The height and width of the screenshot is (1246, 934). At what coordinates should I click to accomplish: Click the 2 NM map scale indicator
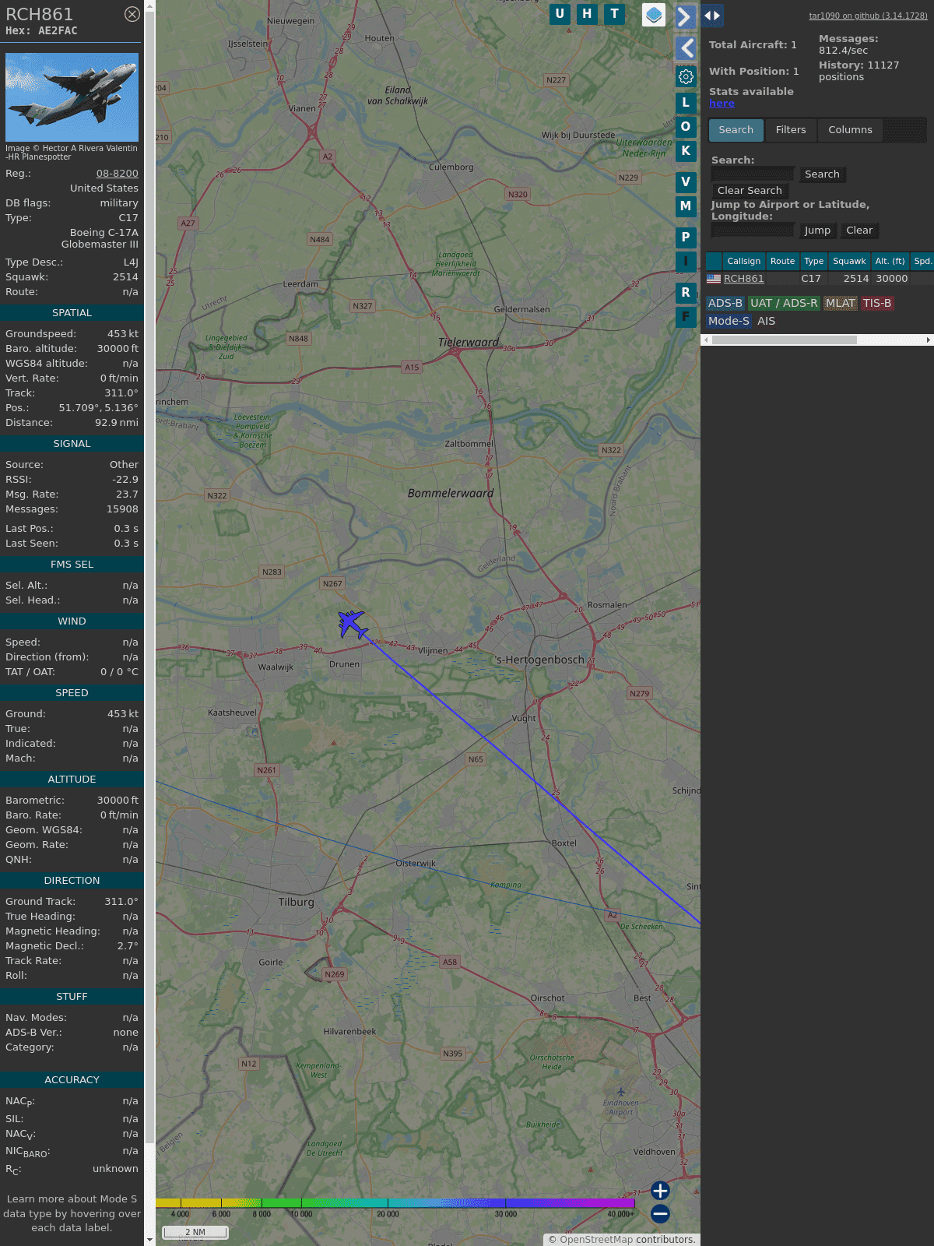[195, 1232]
